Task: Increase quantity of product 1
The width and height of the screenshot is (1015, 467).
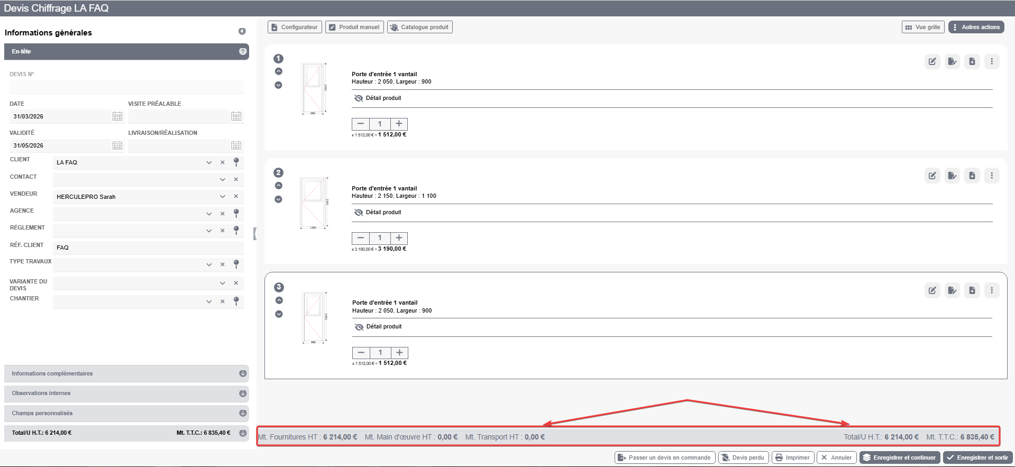Action: [399, 124]
